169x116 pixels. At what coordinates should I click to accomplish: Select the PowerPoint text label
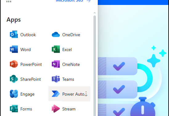(x=31, y=64)
